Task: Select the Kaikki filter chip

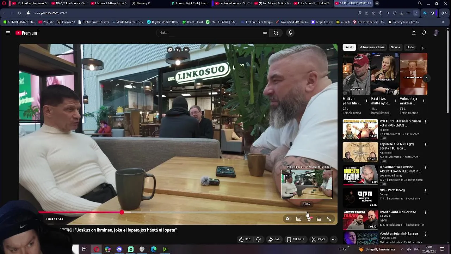Action: tap(349, 47)
